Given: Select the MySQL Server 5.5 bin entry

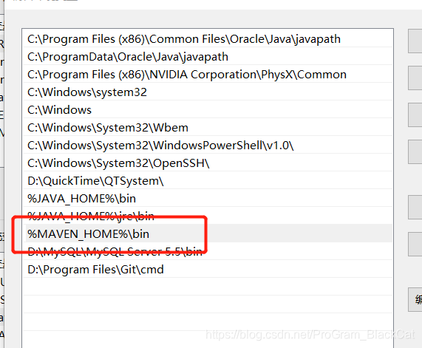Looking at the screenshot, I should click(x=208, y=251).
